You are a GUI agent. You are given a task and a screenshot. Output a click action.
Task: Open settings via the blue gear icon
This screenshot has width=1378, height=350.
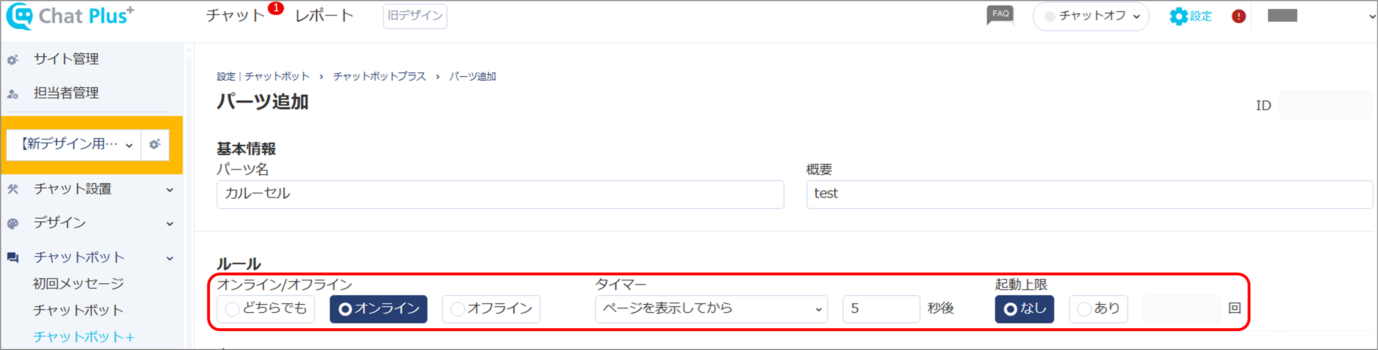click(1178, 16)
